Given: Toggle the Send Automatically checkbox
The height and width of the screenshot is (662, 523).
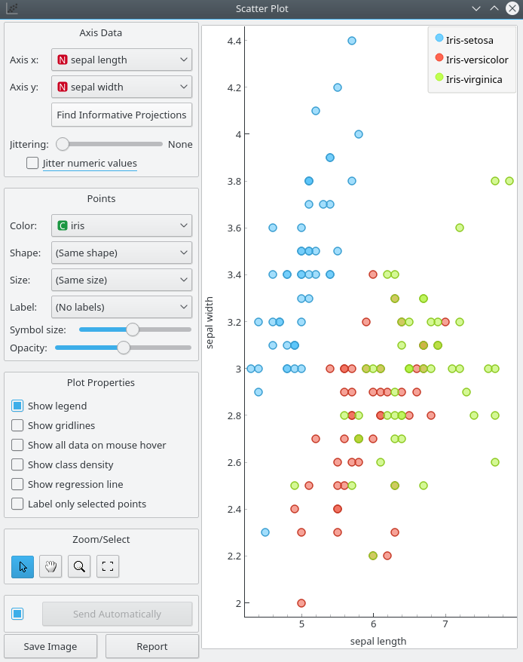Looking at the screenshot, I should tap(17, 615).
